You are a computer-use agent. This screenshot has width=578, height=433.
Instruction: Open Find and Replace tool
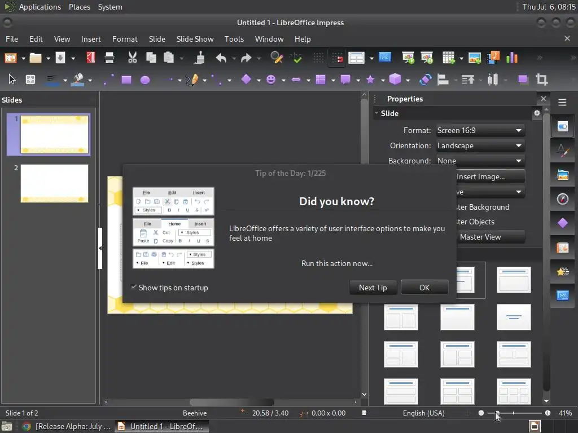point(277,58)
